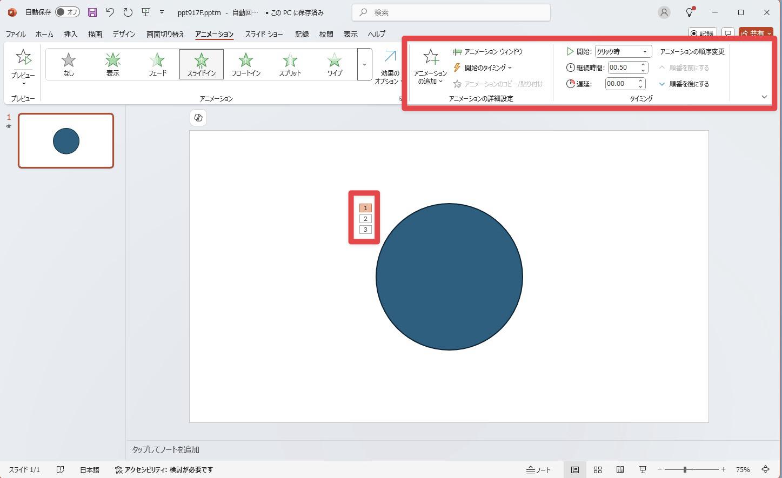782x478 pixels.
Task: Collapse the ribbon with chevron
Action: [x=764, y=97]
